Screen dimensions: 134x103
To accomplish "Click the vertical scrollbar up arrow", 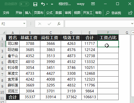I will click(x=133, y=33).
